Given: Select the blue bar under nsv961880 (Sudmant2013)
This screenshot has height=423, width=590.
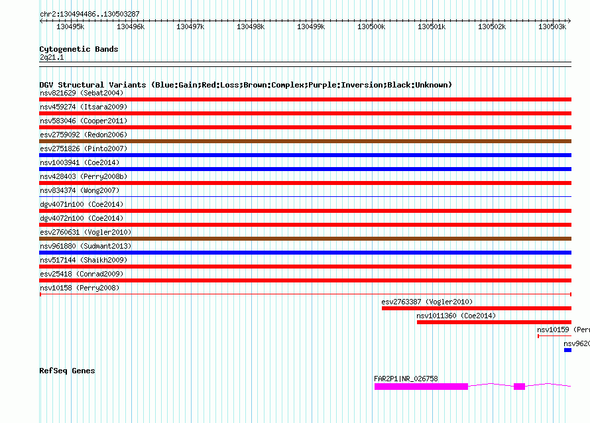Looking at the screenshot, I should pyautogui.click(x=305, y=253).
